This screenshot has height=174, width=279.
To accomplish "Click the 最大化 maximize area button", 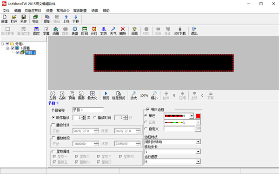I will pyautogui.click(x=93, y=95).
